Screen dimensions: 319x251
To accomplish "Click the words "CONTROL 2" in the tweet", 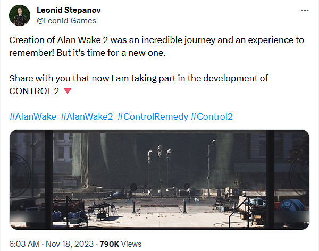I will pyautogui.click(x=34, y=91).
